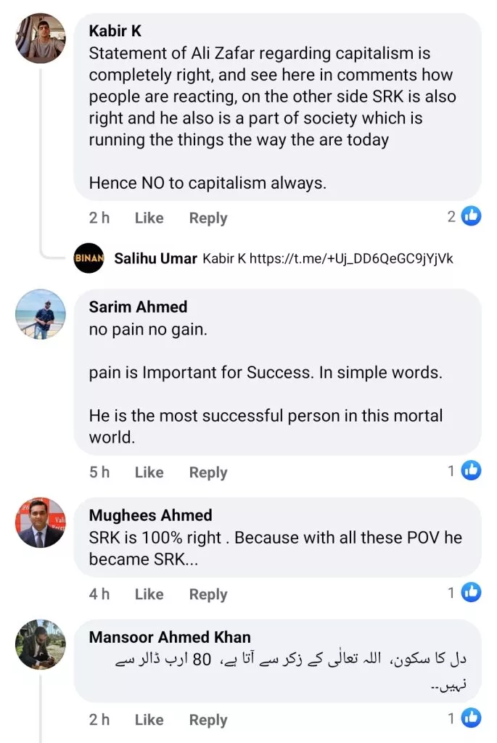Click the thumbs-up reaction on Mansoor Ahmed Khan's comment
The image size is (497, 743).
pos(472,718)
